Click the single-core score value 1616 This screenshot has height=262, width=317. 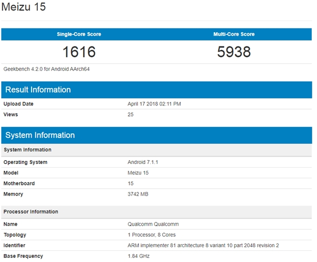[x=79, y=52]
